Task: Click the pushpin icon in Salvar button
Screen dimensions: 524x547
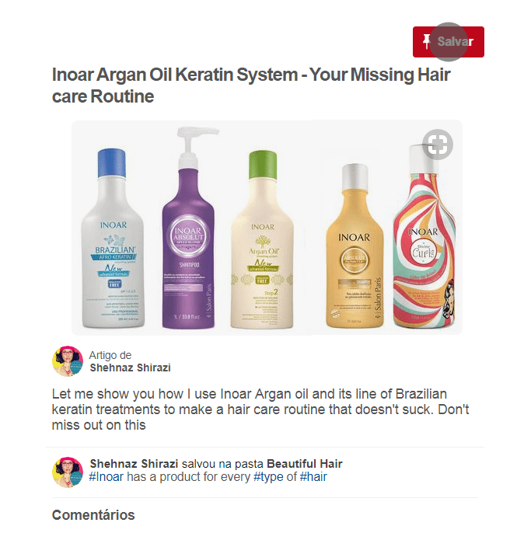Action: coord(426,41)
